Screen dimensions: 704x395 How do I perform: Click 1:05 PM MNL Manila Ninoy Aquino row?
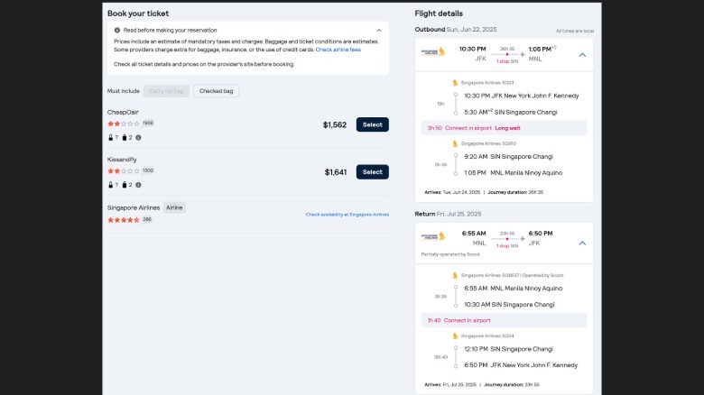(514, 173)
